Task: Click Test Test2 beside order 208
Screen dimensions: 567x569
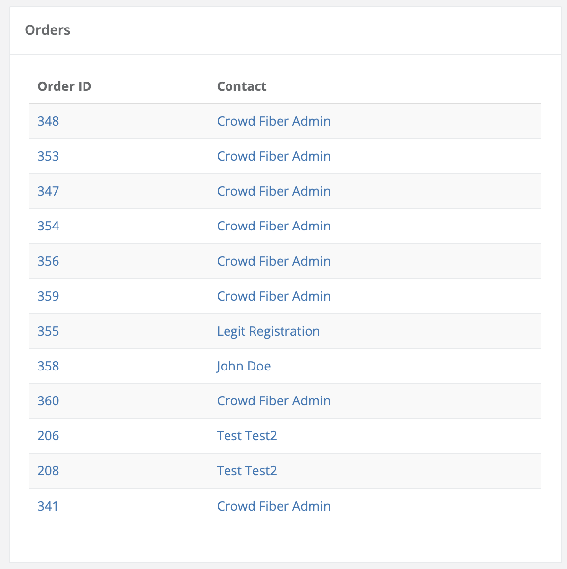Action: click(247, 471)
